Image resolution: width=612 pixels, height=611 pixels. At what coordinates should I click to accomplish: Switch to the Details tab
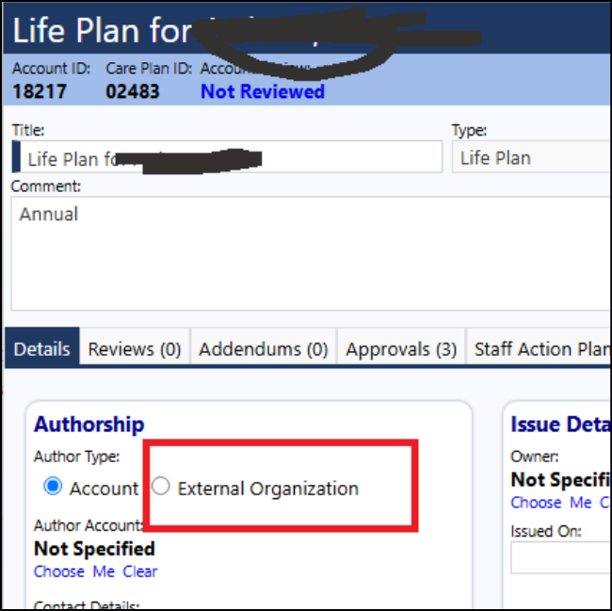pyautogui.click(x=41, y=348)
